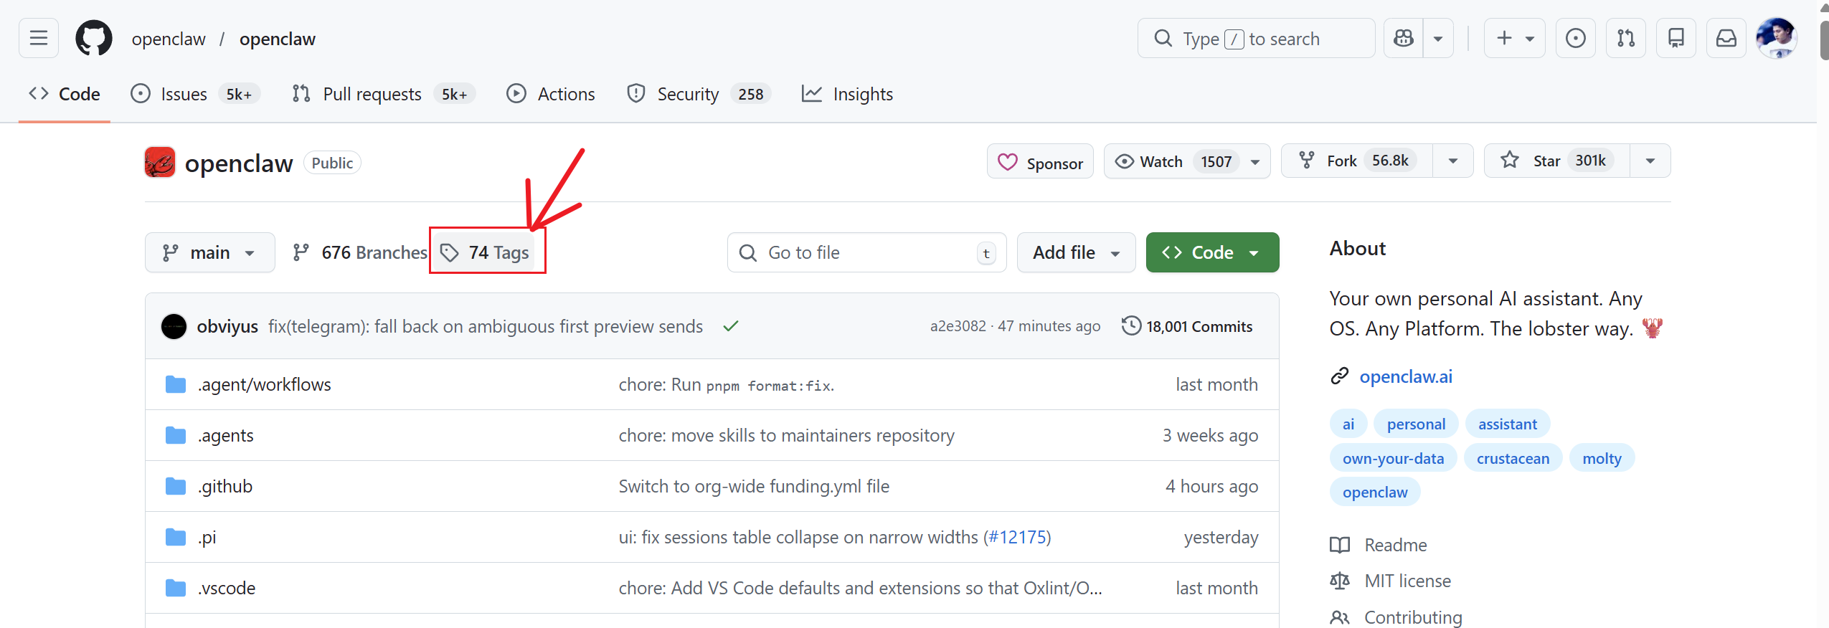Open the .pi folder

click(x=207, y=537)
